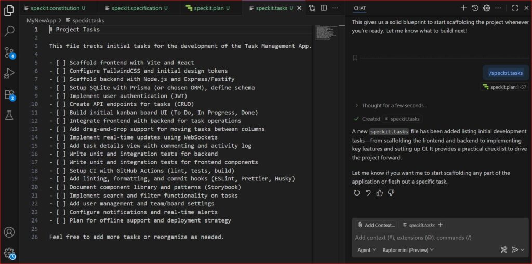This screenshot has height=264, width=532.
Task: Click the 'Feel free to add more tasks' line
Action: (x=137, y=237)
